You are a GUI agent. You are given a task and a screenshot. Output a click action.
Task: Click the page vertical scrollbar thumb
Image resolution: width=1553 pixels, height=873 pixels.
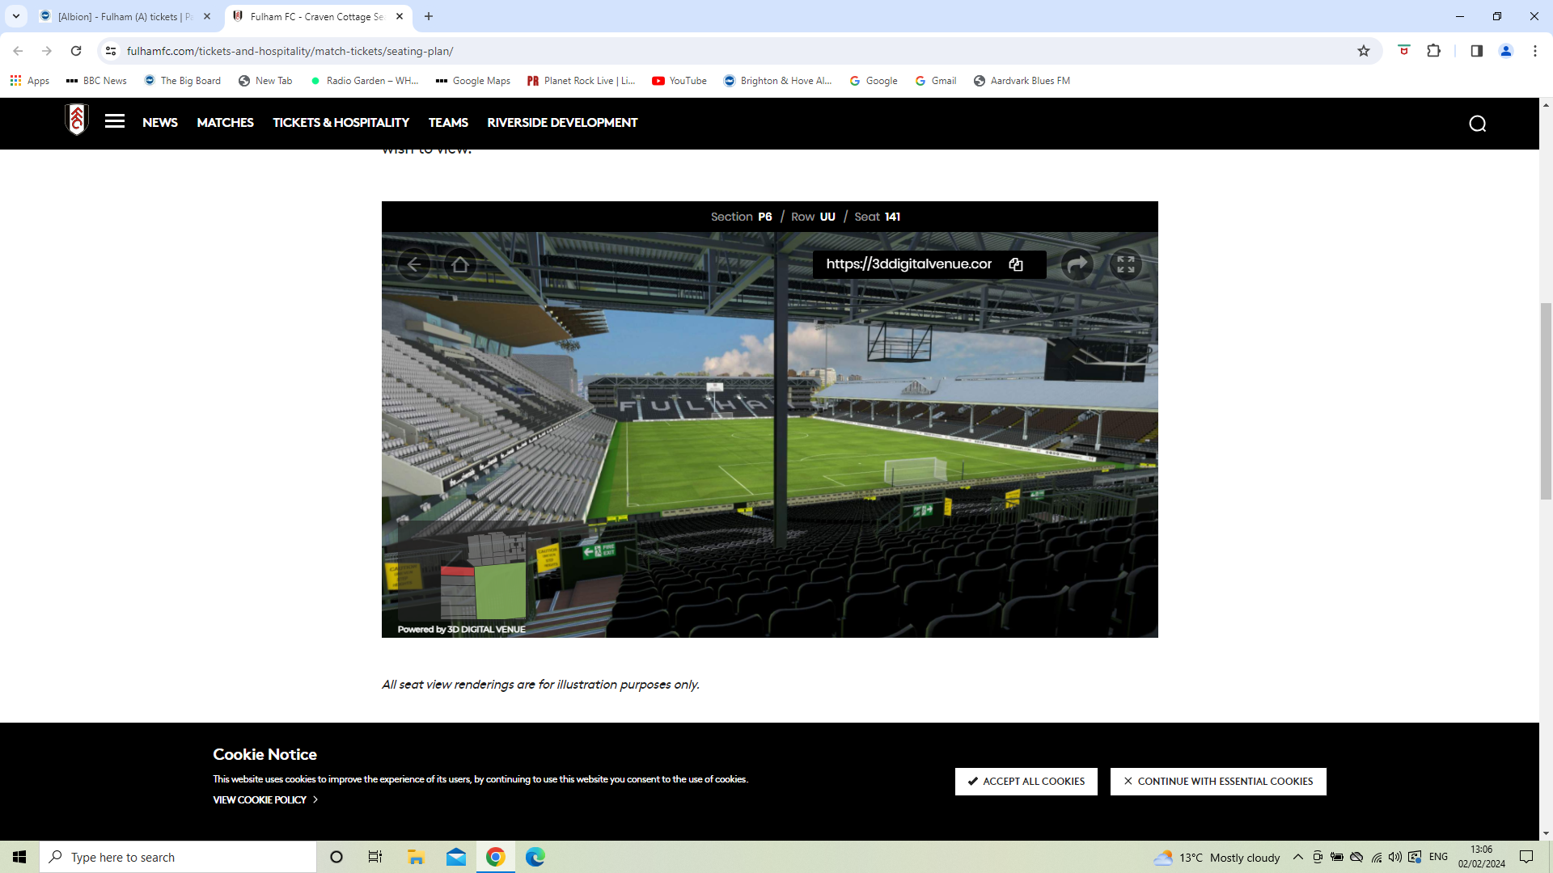1546,401
